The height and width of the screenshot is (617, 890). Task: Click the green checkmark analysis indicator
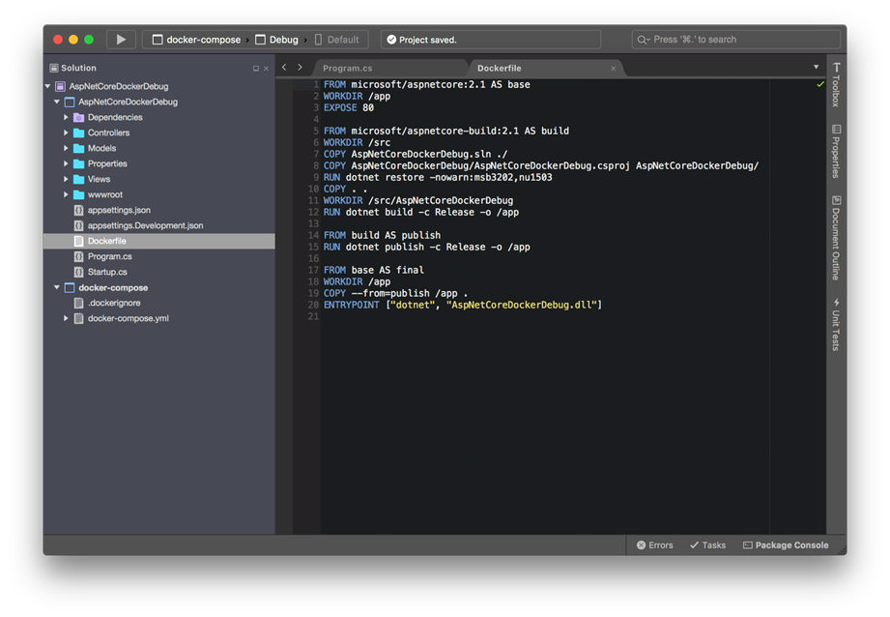(820, 84)
